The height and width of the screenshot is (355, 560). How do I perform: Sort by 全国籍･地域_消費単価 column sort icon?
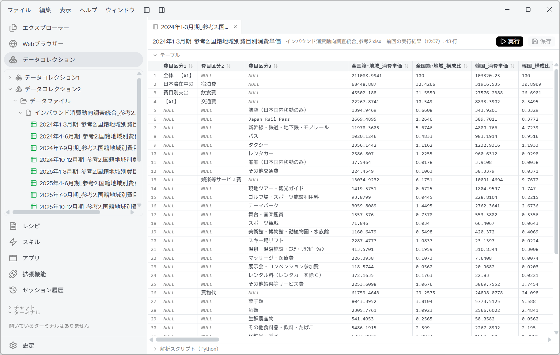click(407, 66)
